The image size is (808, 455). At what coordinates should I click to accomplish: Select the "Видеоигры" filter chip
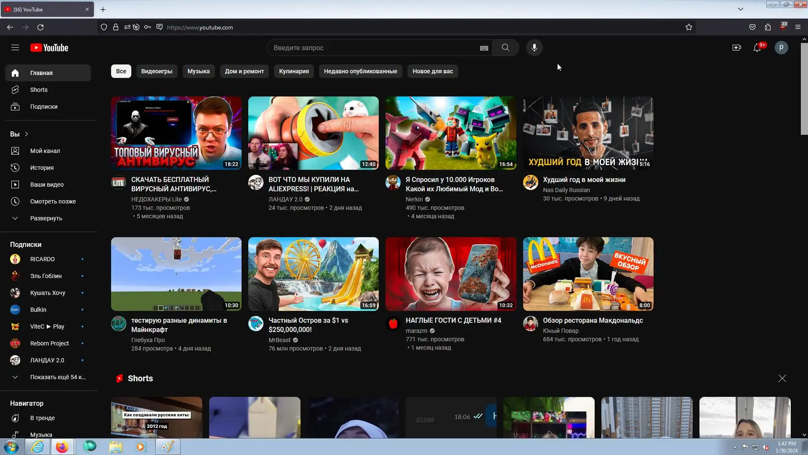157,71
